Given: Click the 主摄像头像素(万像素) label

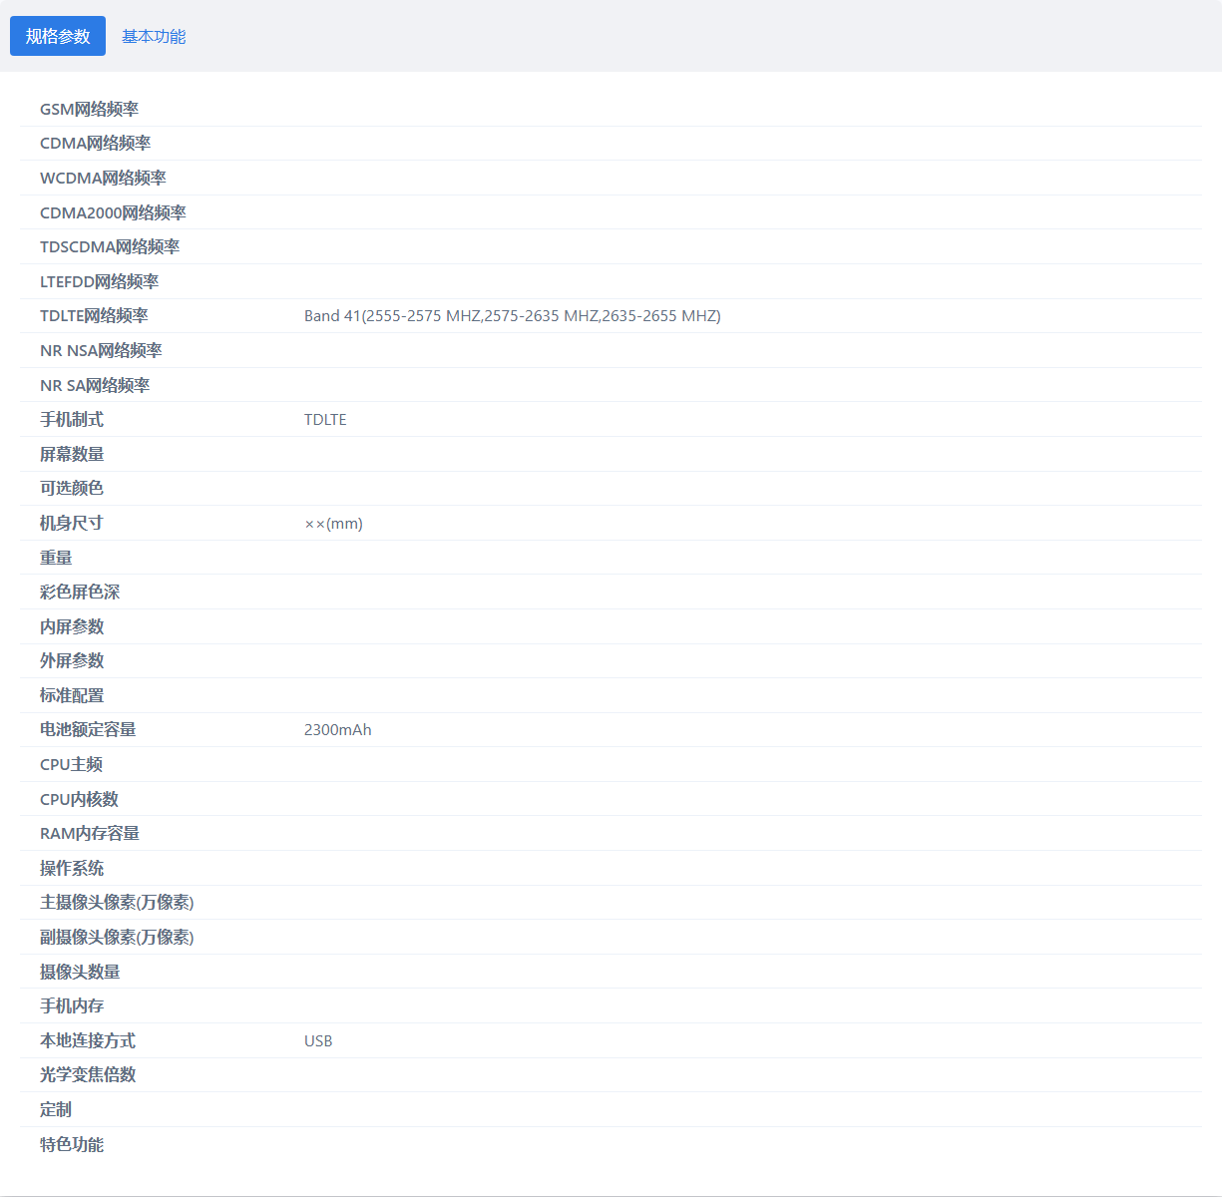Looking at the screenshot, I should [x=117, y=902].
